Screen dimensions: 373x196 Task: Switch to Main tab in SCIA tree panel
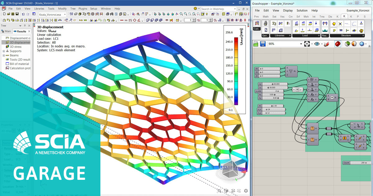(x=6, y=31)
